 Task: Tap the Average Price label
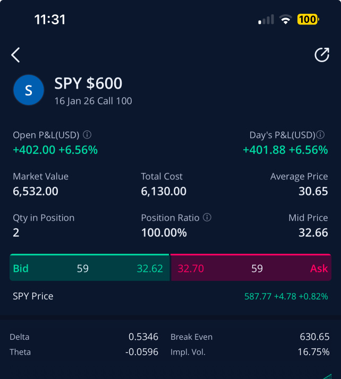pyautogui.click(x=299, y=177)
